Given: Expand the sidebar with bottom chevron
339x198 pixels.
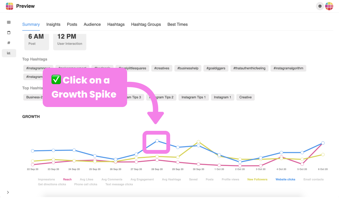Looking at the screenshot, I should [8, 192].
